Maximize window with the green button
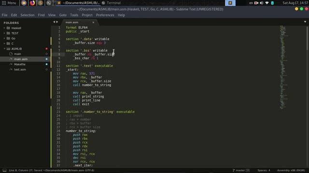The image size is (309, 173). (301, 9)
